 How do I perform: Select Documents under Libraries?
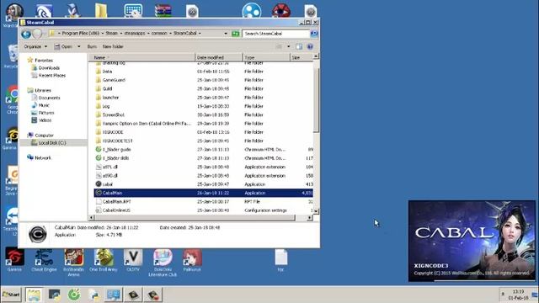(x=49, y=98)
